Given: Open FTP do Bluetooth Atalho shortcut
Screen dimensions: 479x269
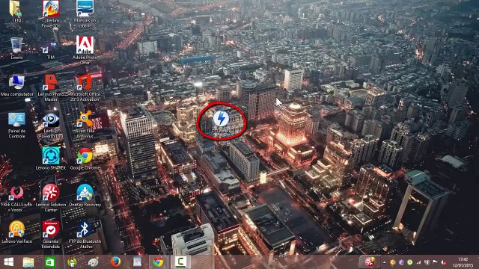Looking at the screenshot, I should [85, 235].
